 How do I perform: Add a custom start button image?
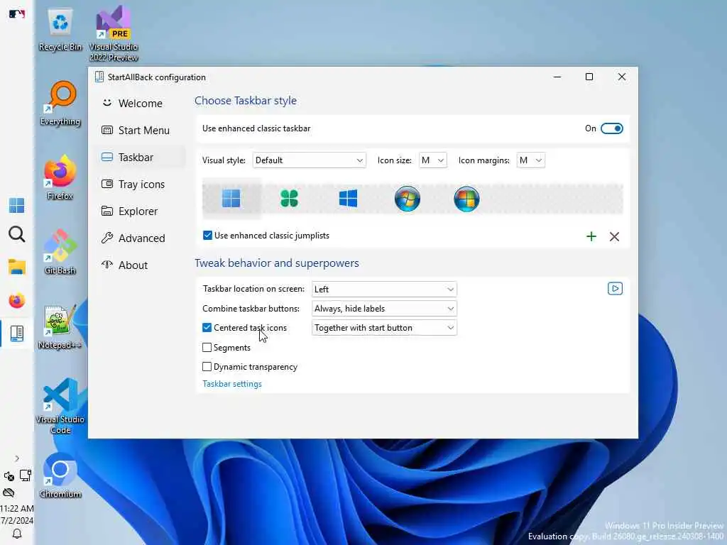point(591,237)
